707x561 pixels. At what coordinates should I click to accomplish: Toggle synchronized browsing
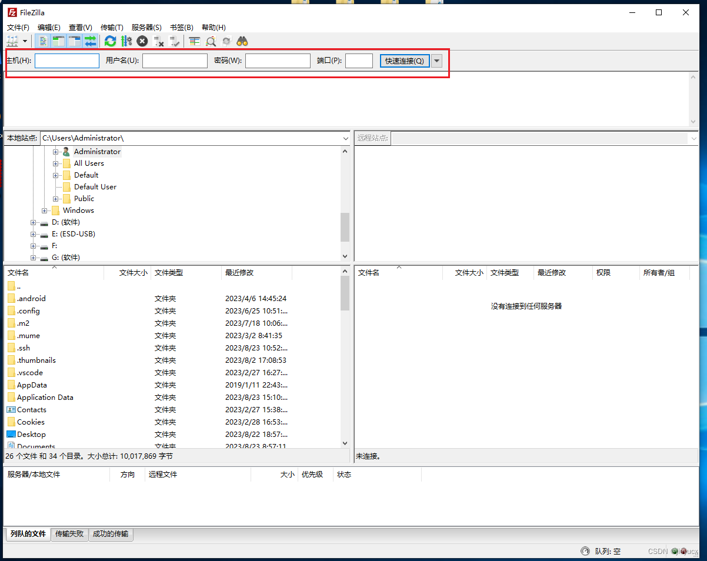(226, 41)
